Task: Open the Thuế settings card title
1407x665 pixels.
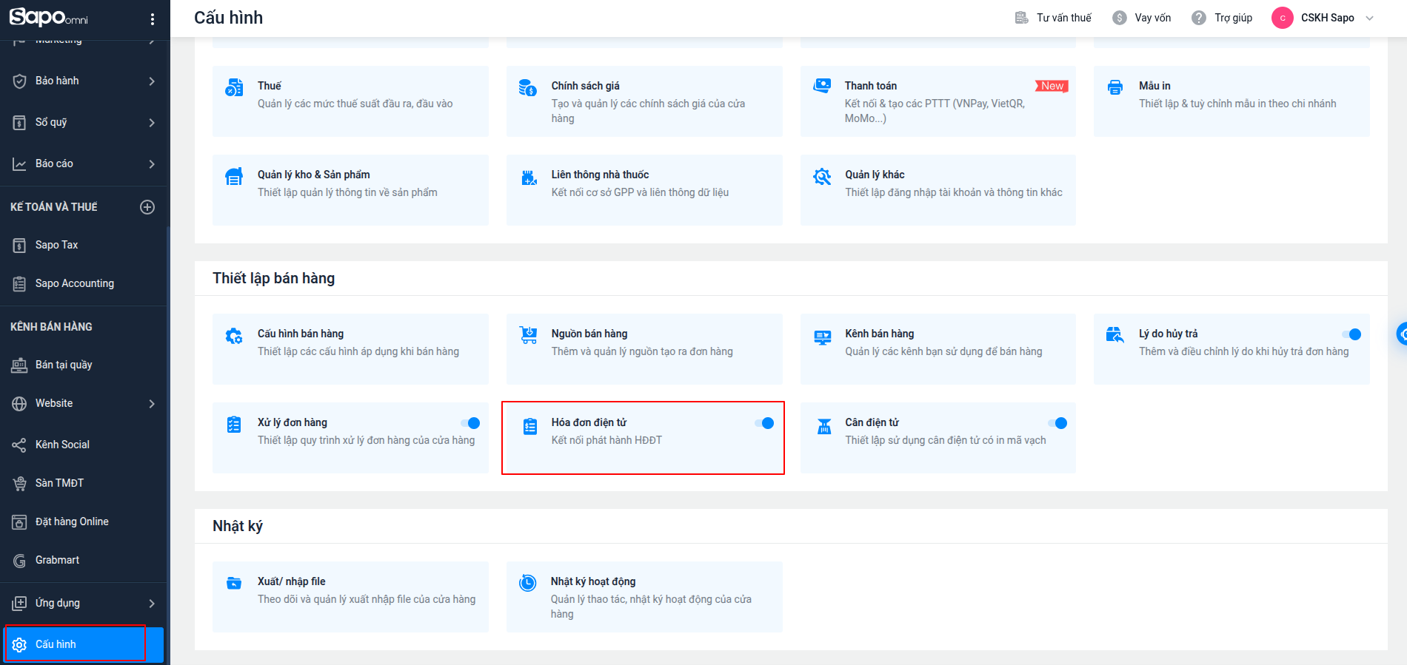Action: point(270,86)
